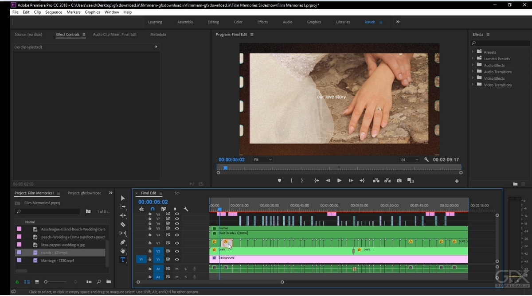Select Marriage - 1330.mp4 in project panel
Viewport: 532px width, 296px height.
point(58,261)
